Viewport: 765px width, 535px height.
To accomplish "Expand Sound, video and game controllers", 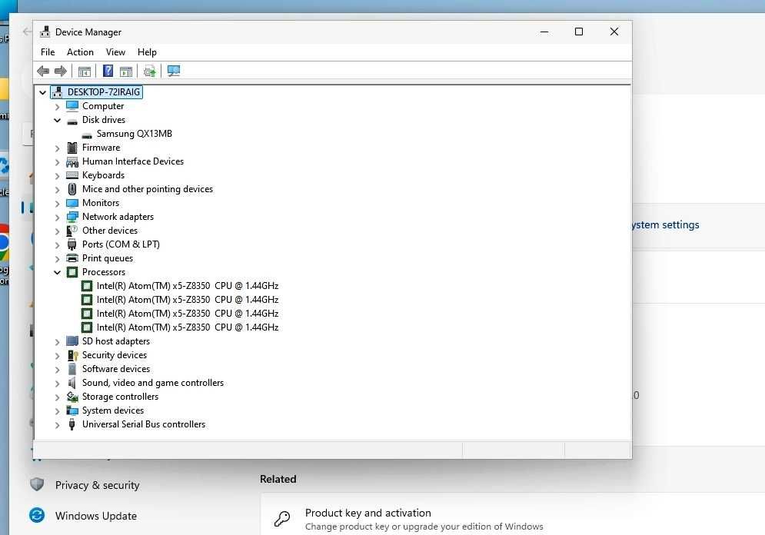I will (x=57, y=384).
